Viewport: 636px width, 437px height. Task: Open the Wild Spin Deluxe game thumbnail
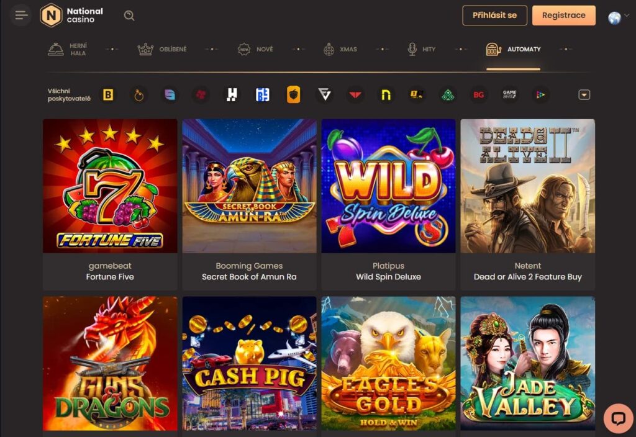(388, 186)
